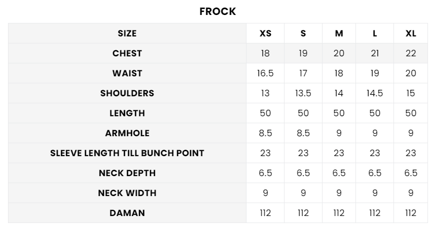Select the SIZE header cell

(x=127, y=33)
